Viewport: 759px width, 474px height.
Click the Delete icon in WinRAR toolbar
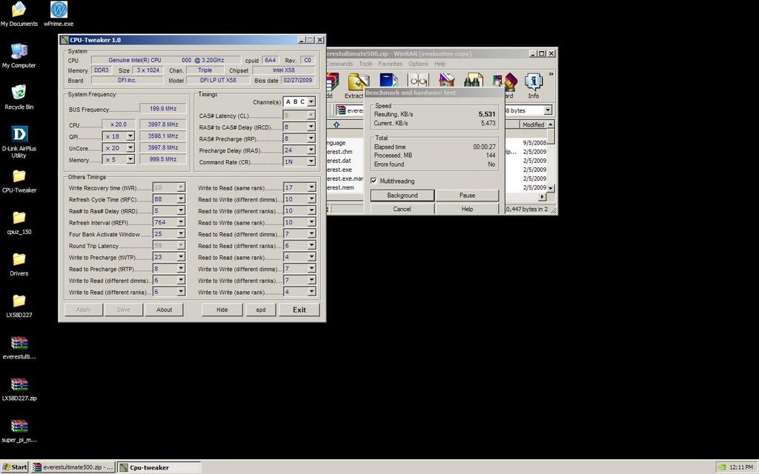pos(446,80)
